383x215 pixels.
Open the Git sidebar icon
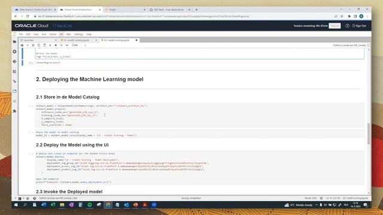(14, 62)
